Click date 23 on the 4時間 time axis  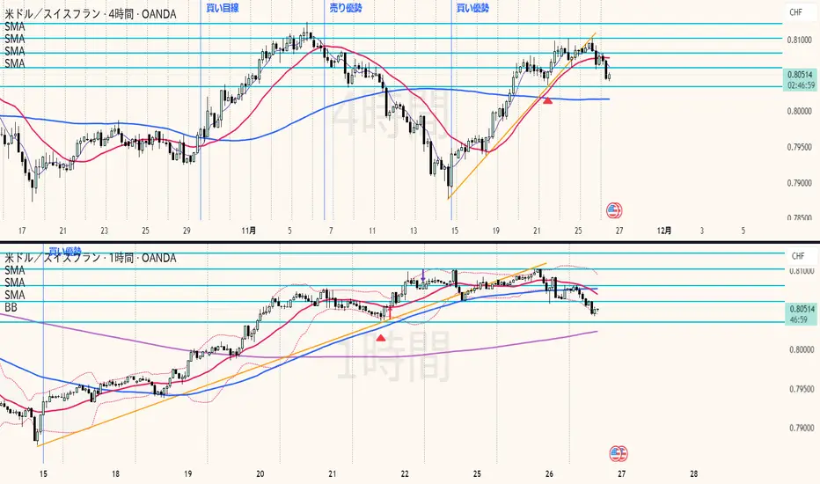[104, 231]
